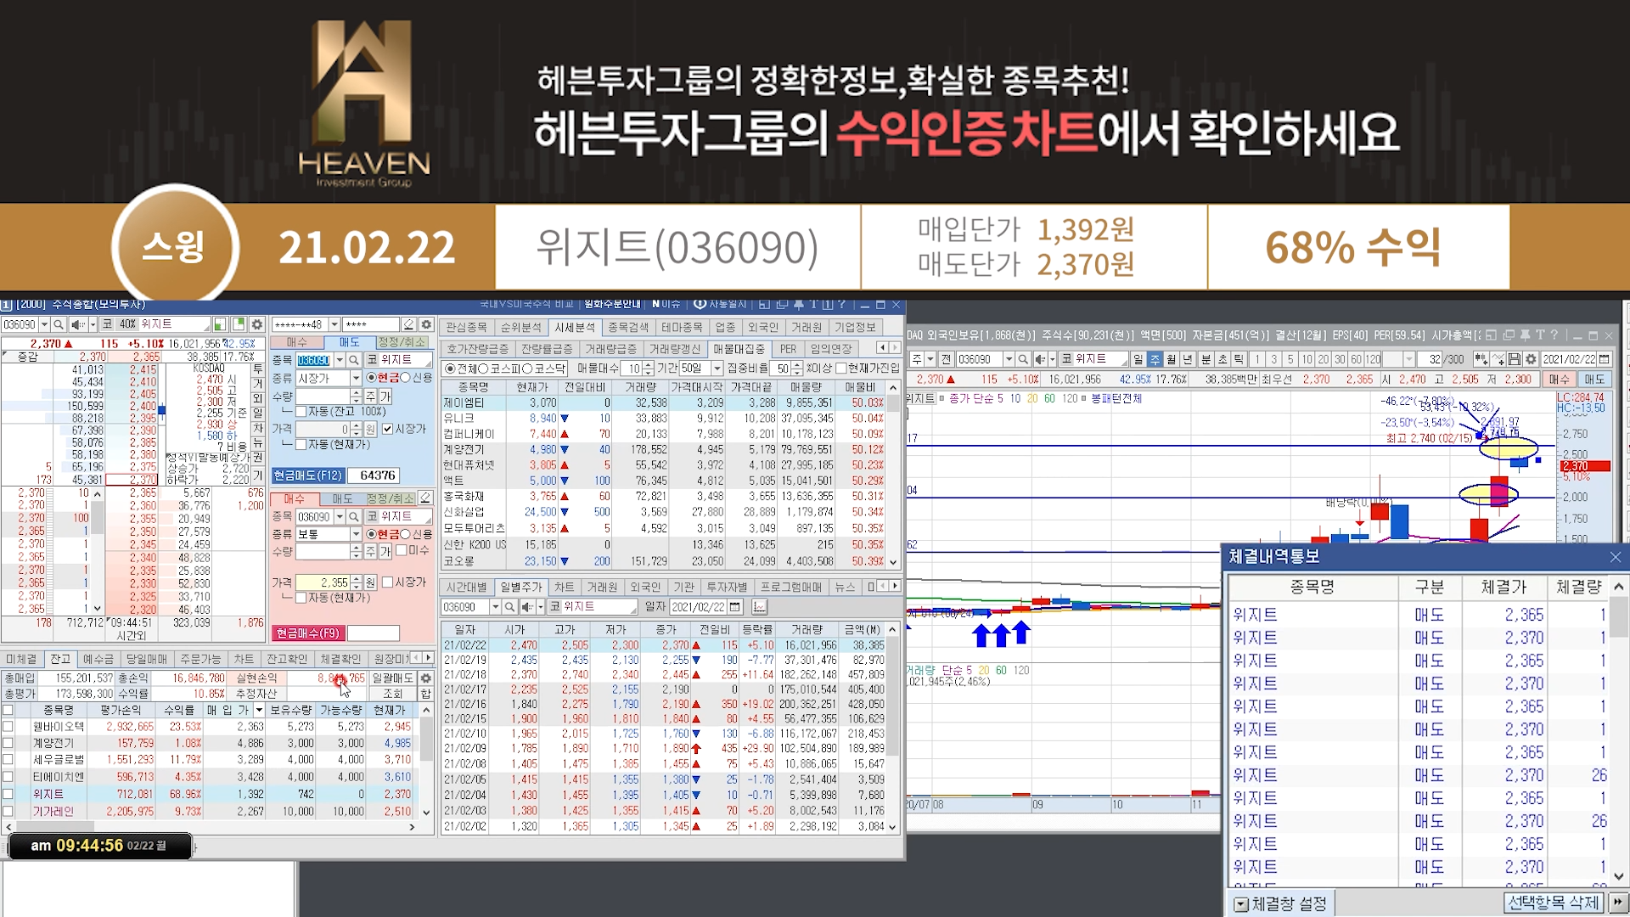Uncheck the 시장가 checkbox in sell panel
The image size is (1630, 917).
click(x=388, y=429)
